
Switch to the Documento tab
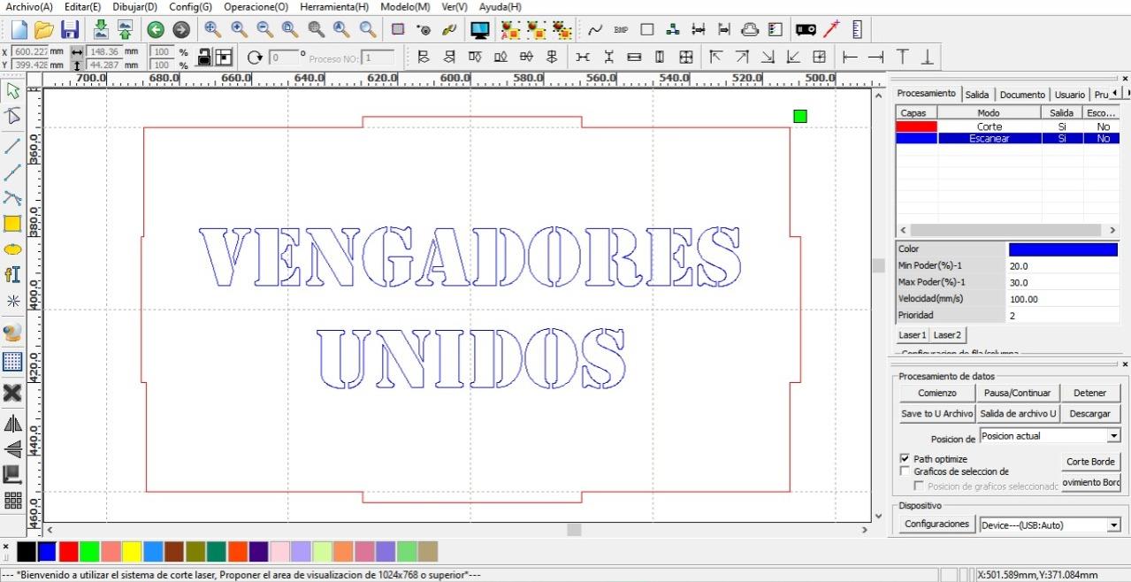click(x=1022, y=94)
